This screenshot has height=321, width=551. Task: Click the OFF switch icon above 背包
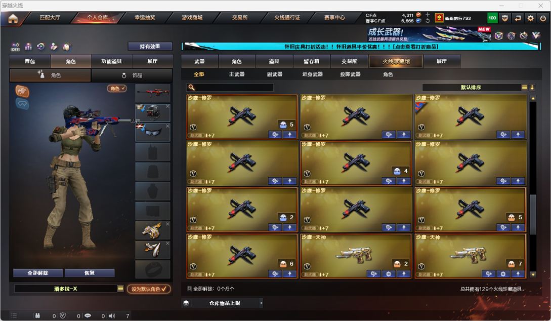(x=15, y=47)
